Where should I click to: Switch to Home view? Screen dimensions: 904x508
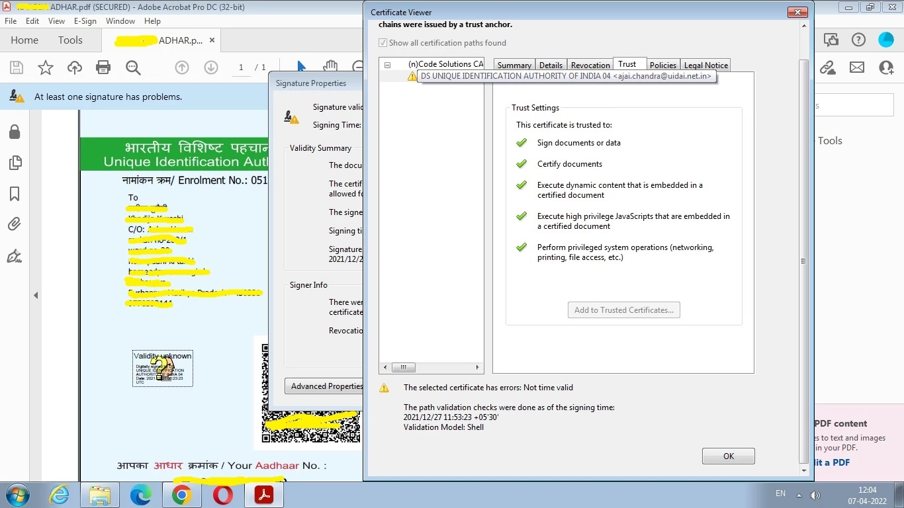click(x=24, y=40)
